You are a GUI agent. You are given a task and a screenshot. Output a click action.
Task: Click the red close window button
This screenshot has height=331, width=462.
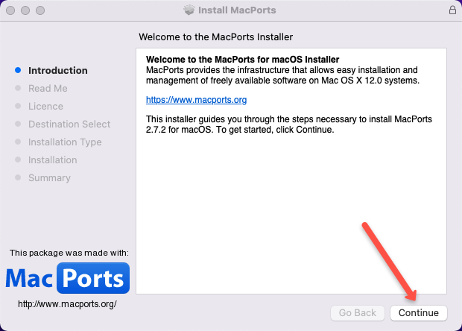(10, 10)
